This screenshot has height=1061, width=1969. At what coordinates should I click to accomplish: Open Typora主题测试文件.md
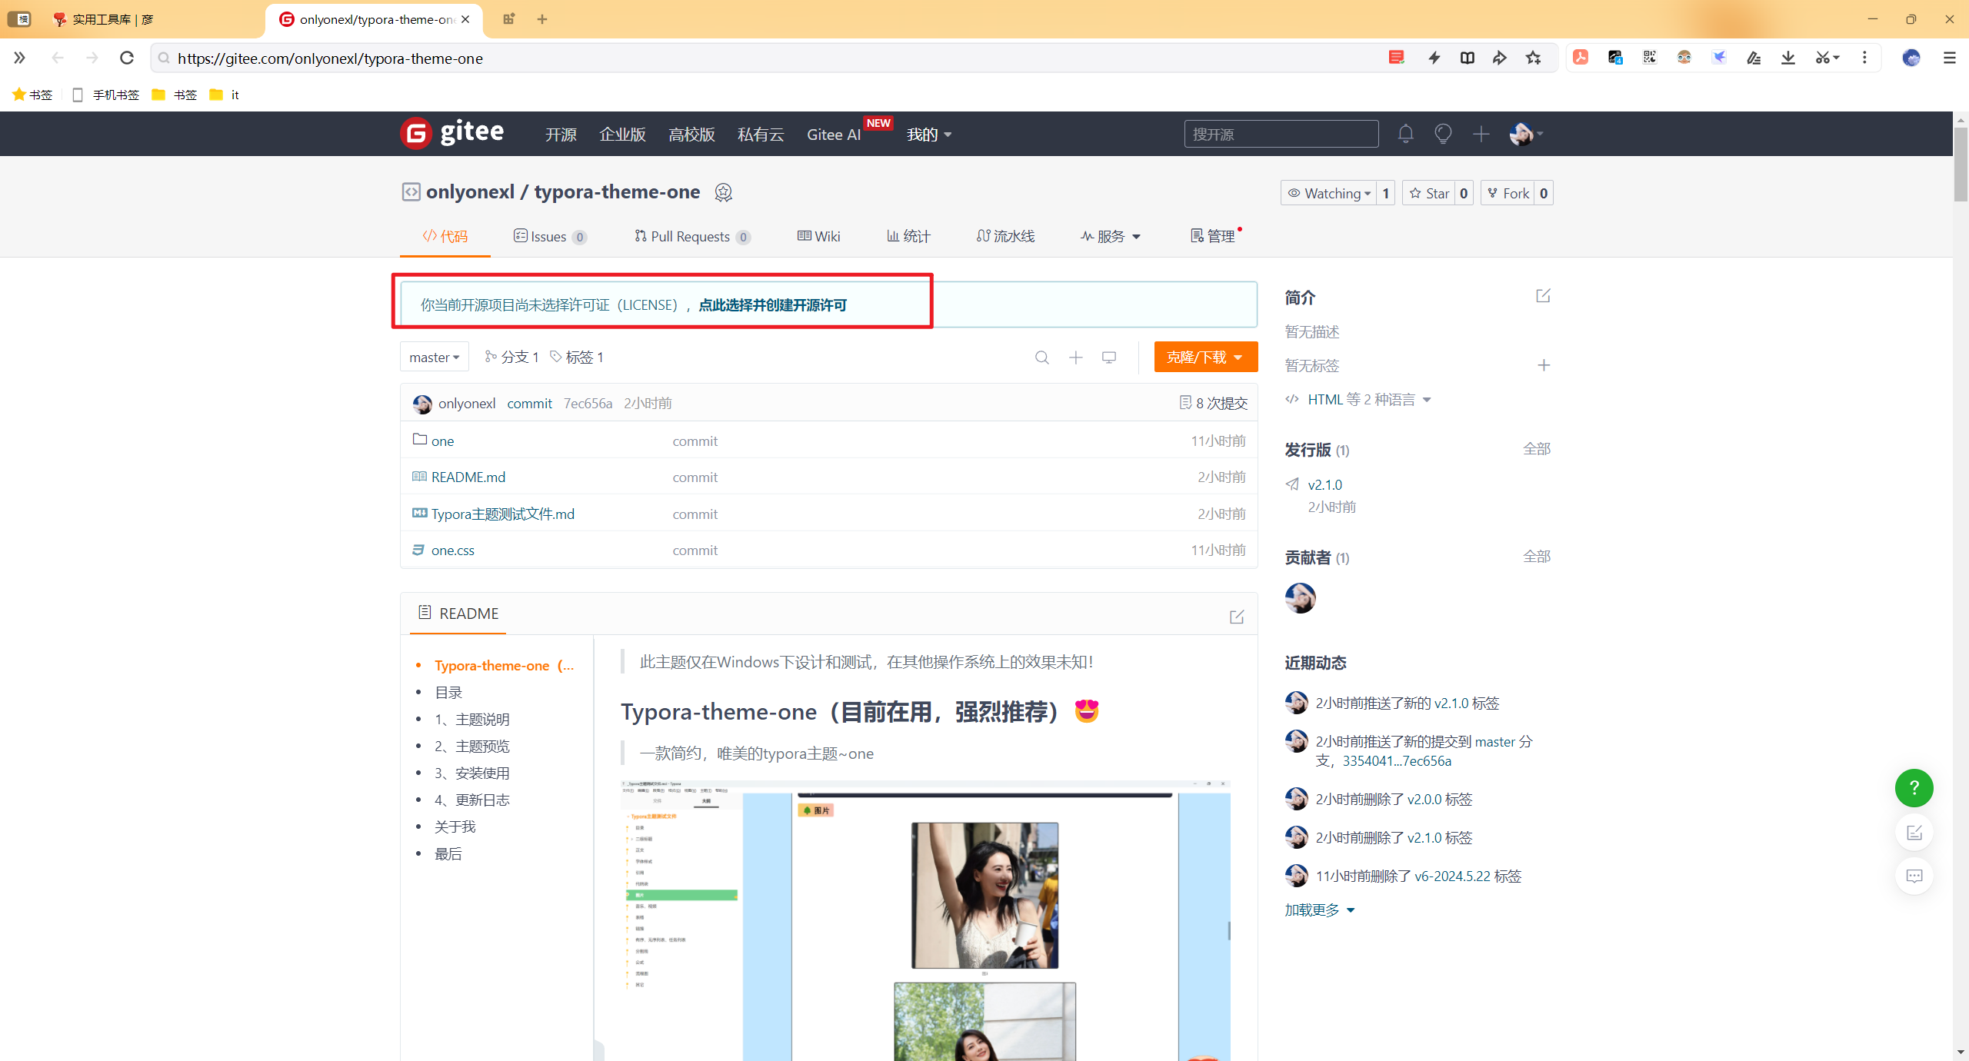503,514
